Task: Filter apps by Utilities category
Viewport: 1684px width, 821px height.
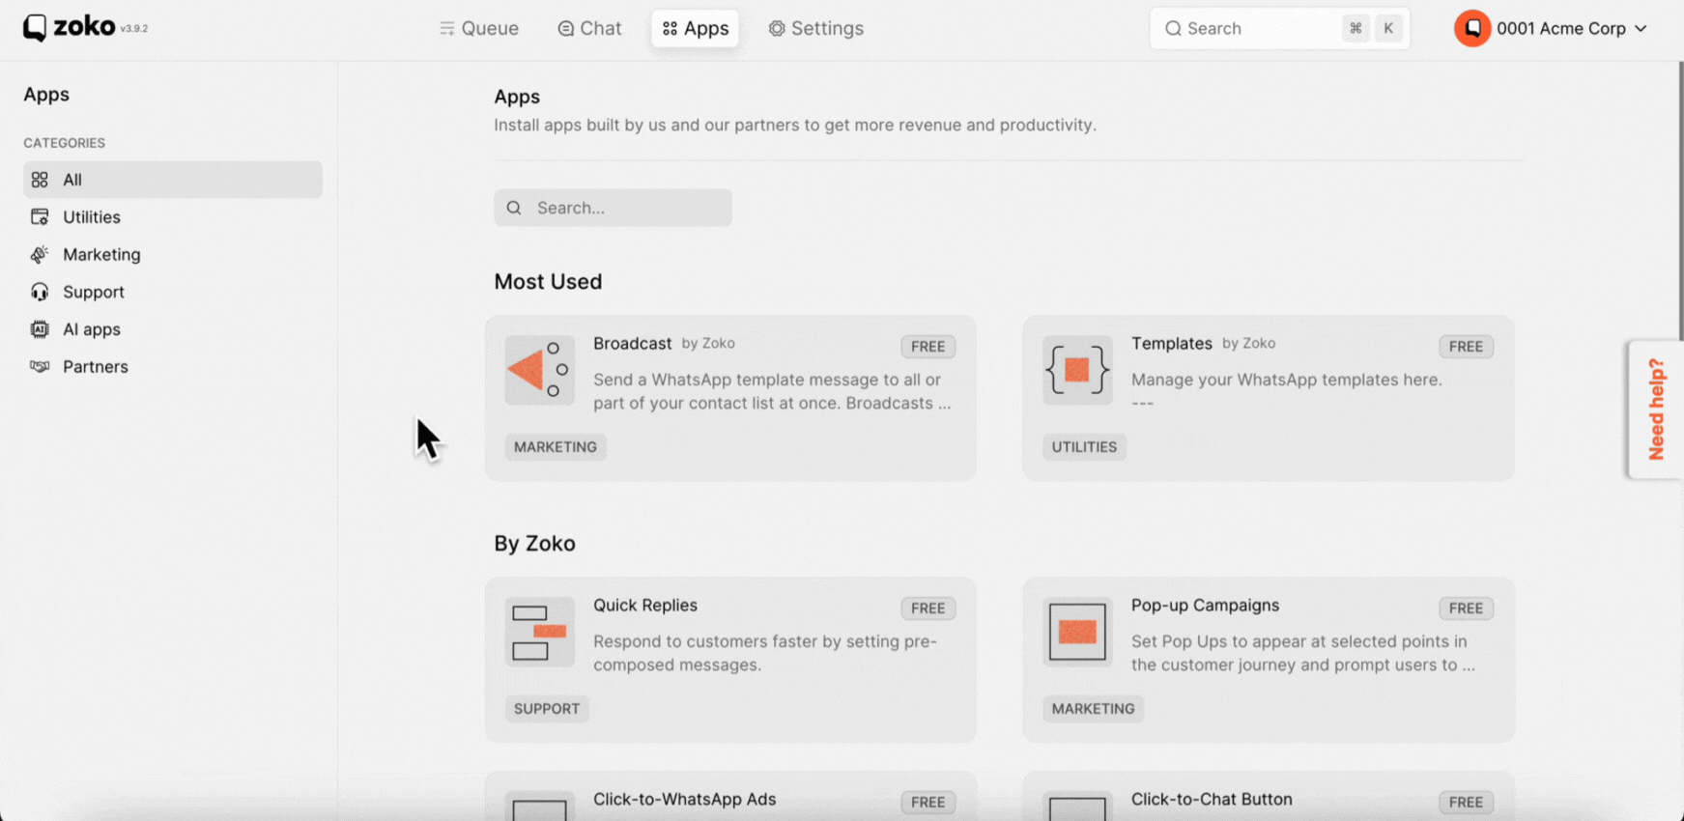Action: [x=173, y=217]
